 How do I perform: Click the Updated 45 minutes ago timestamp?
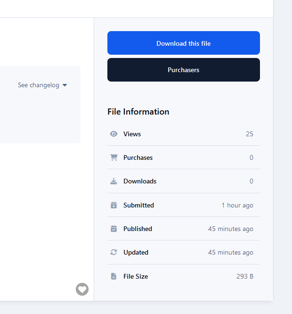(231, 252)
